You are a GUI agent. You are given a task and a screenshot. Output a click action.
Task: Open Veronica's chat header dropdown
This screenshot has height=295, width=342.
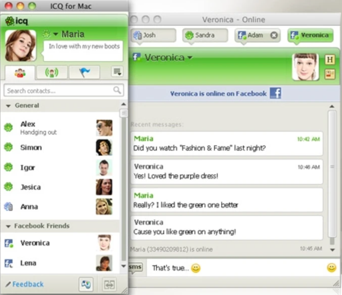(190, 57)
